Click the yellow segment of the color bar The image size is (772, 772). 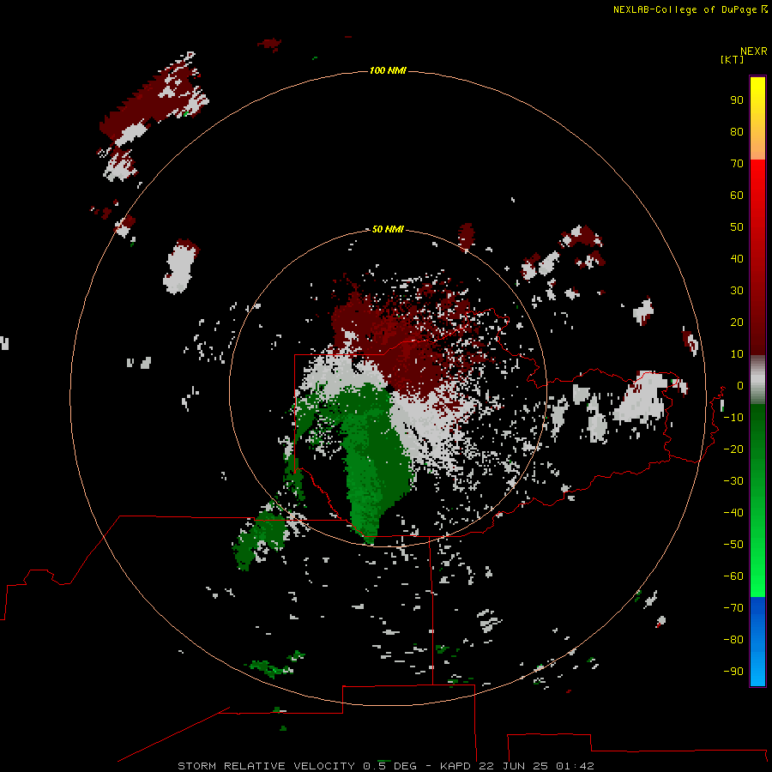(x=757, y=118)
